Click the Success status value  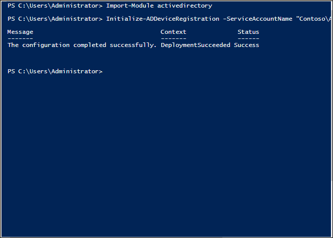pos(247,45)
